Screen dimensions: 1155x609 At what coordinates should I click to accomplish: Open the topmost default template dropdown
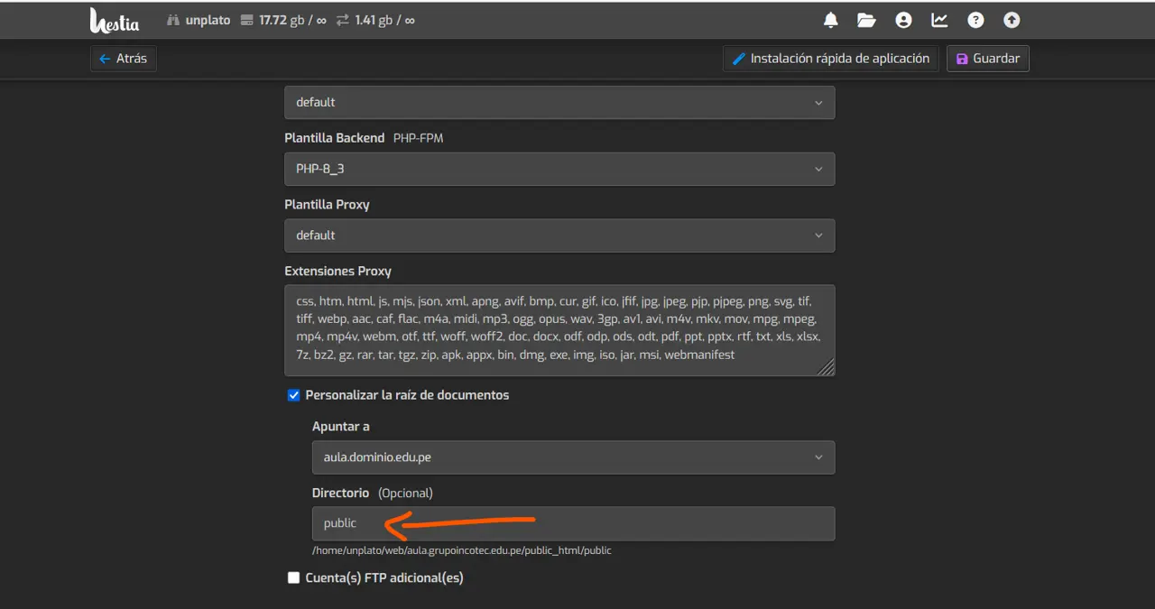click(559, 102)
